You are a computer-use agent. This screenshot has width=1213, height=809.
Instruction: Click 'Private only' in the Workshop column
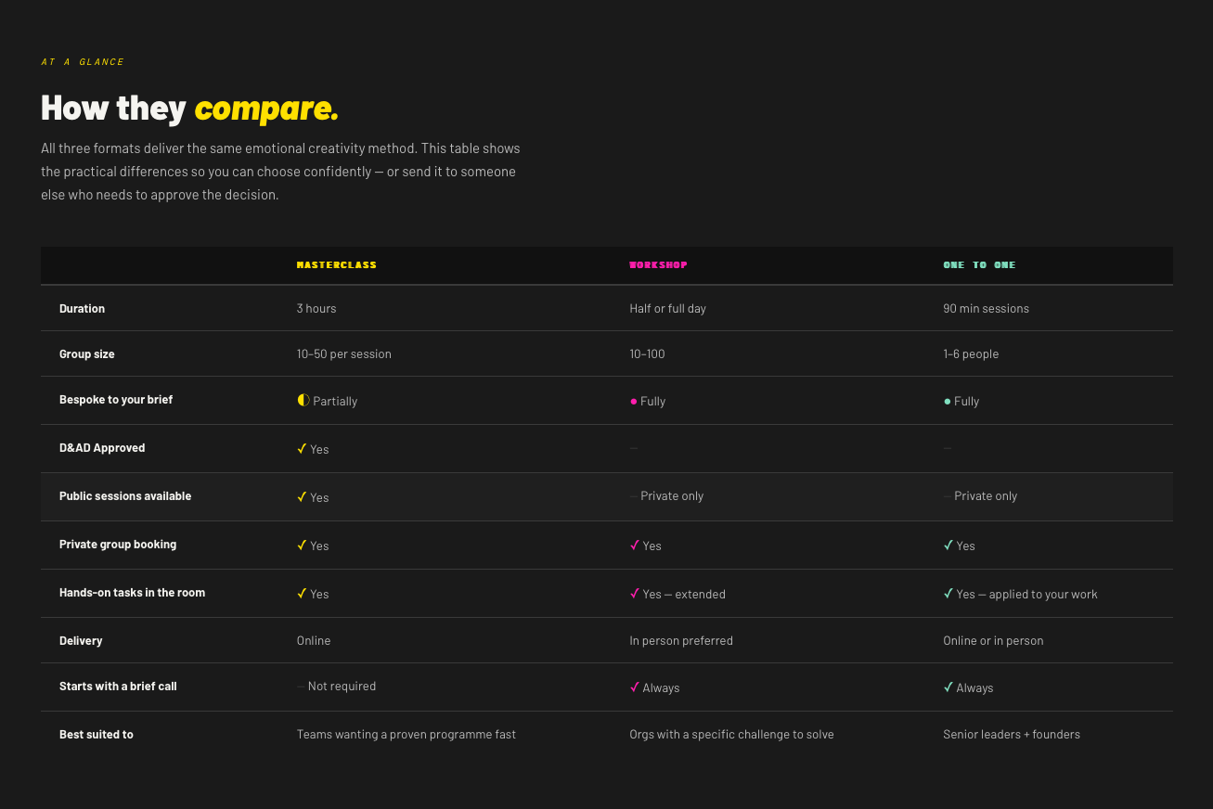point(672,496)
